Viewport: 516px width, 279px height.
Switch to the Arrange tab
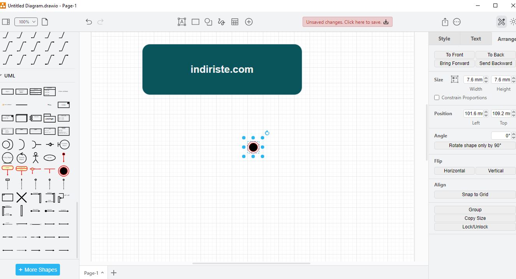504,39
